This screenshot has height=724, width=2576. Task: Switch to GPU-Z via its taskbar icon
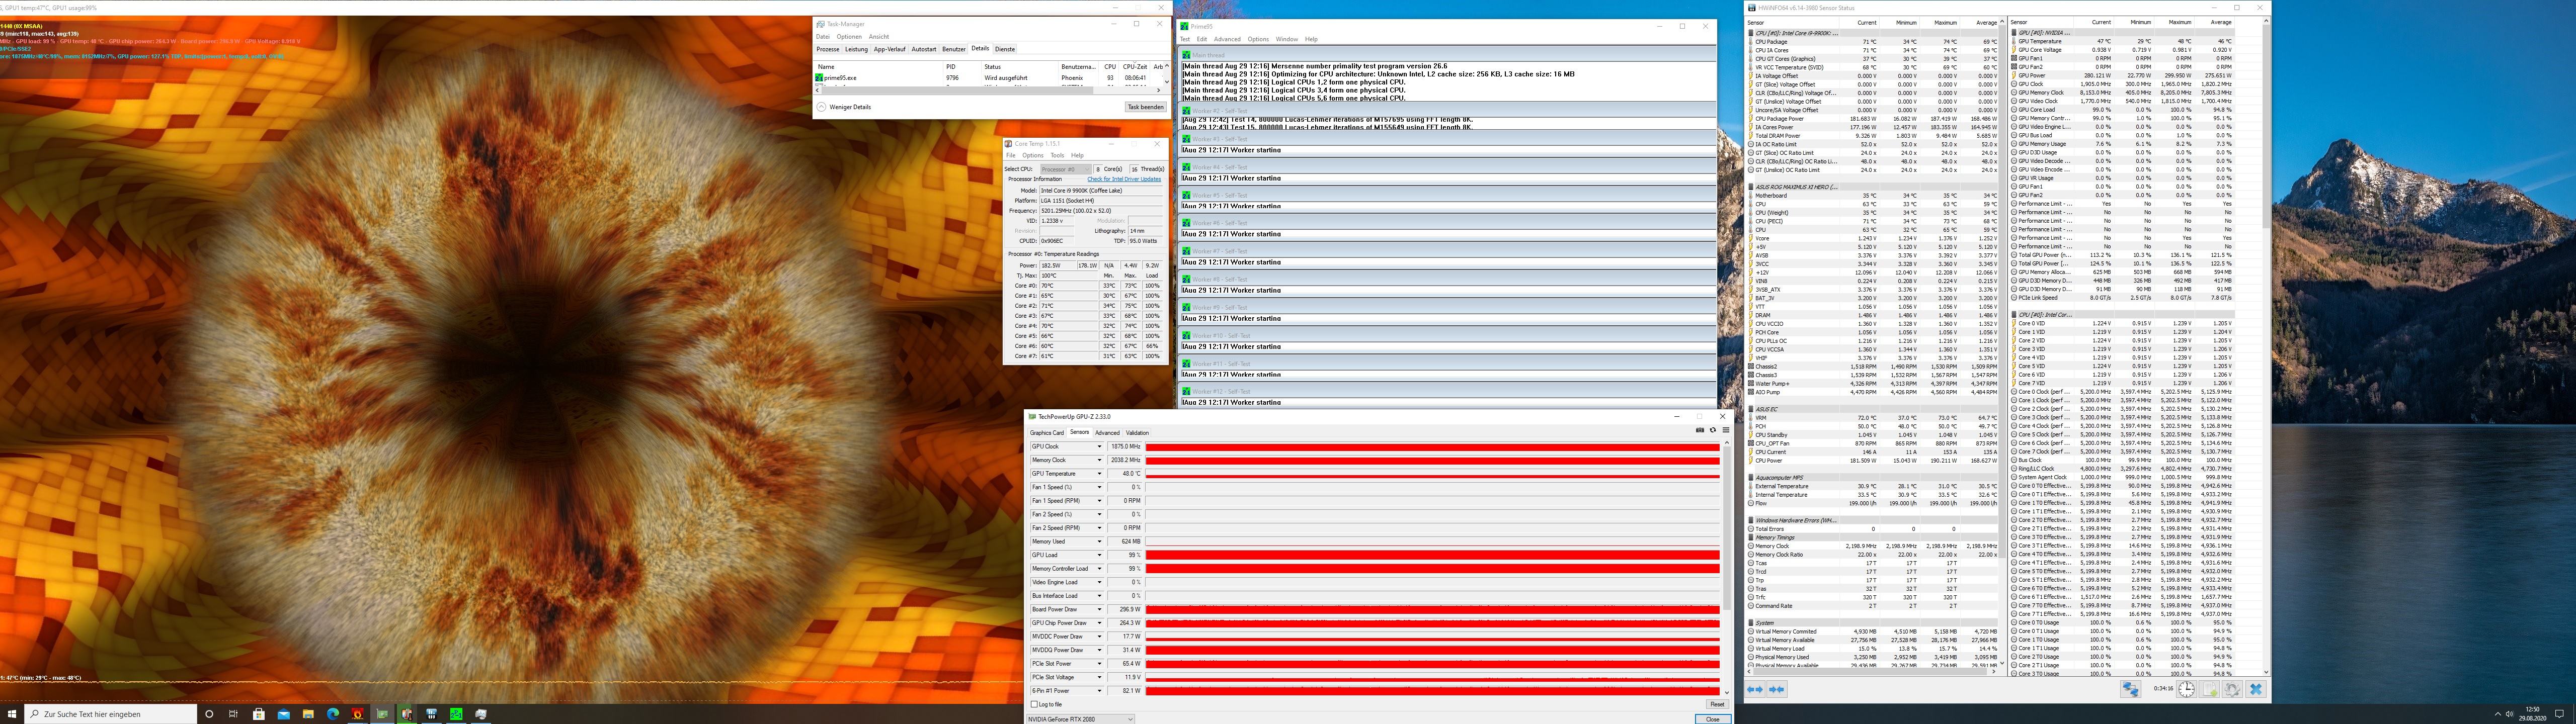coord(382,714)
